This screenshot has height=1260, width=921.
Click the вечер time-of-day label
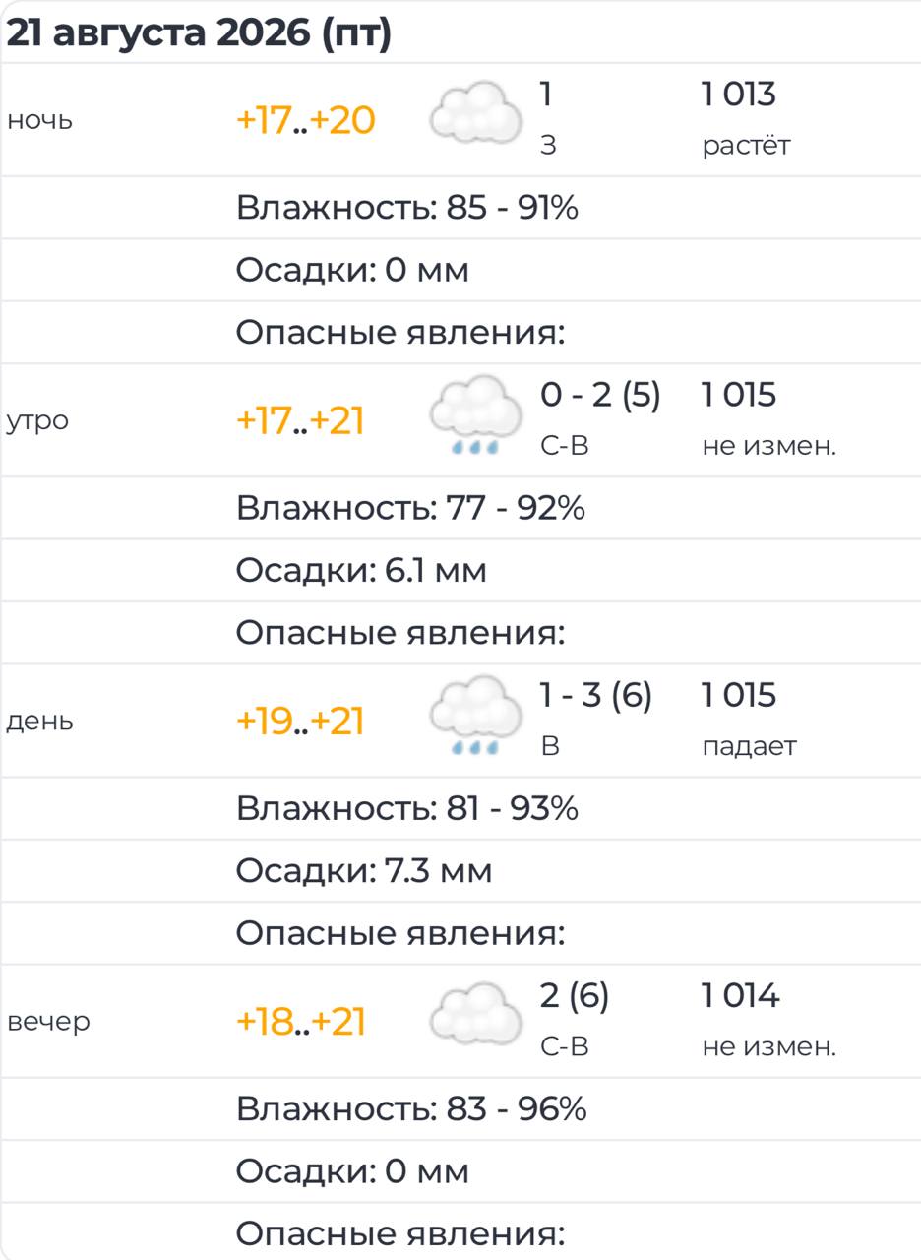[x=48, y=1022]
